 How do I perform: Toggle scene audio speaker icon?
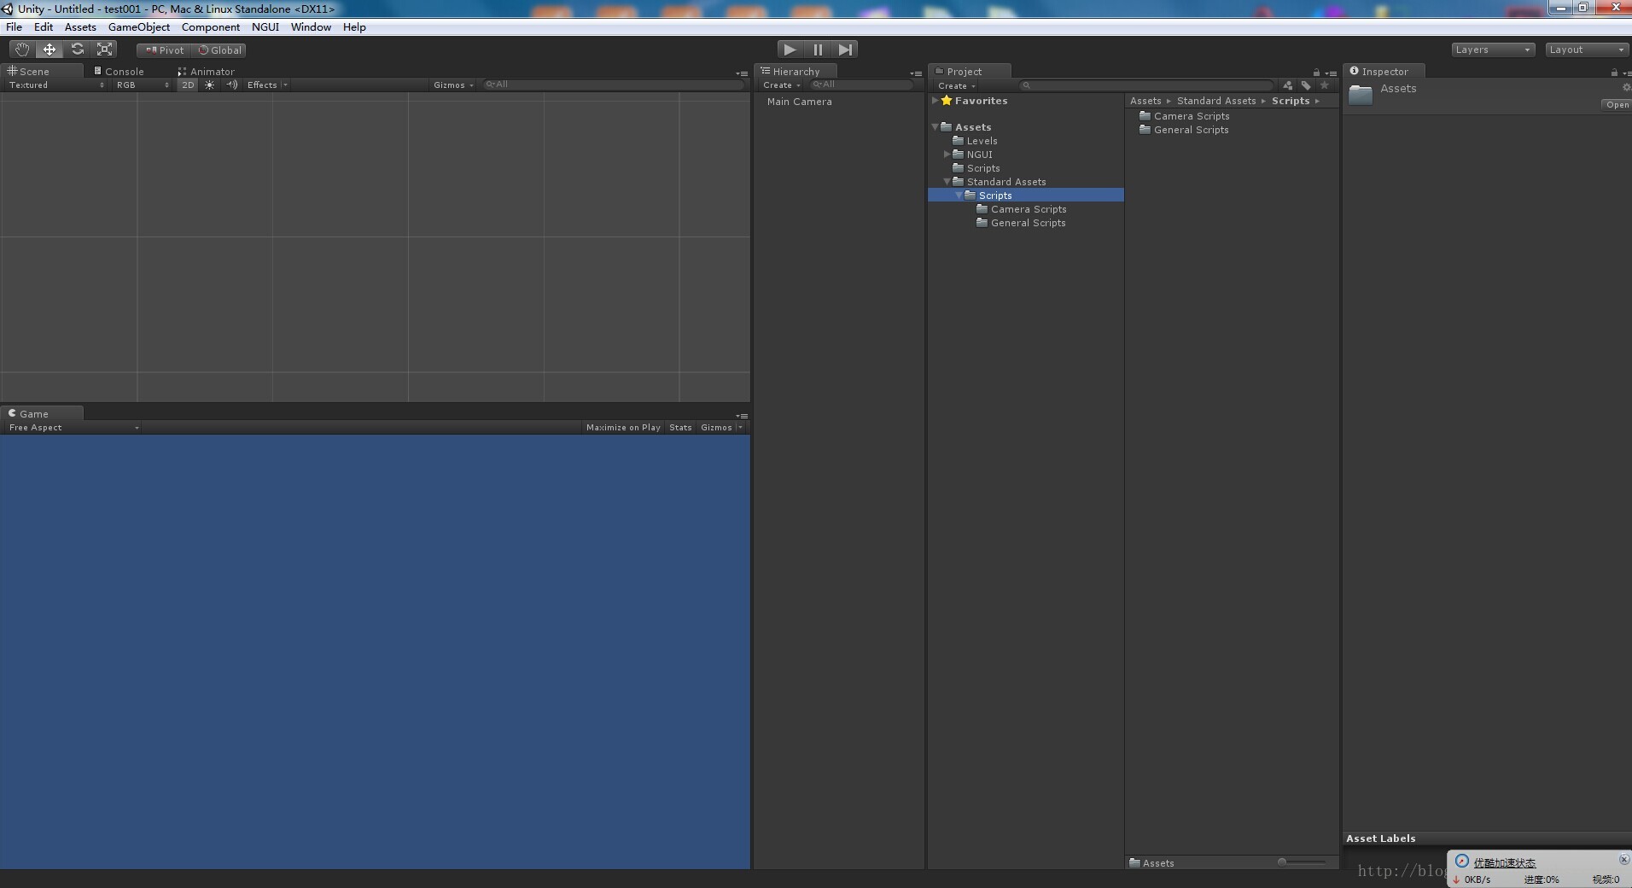[x=231, y=85]
